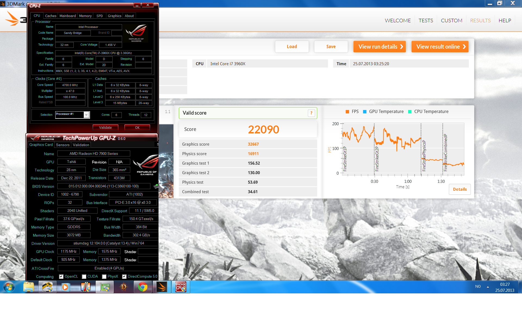Open Windows Explorer from taskbar
The width and height of the screenshot is (522, 326).
point(29,287)
